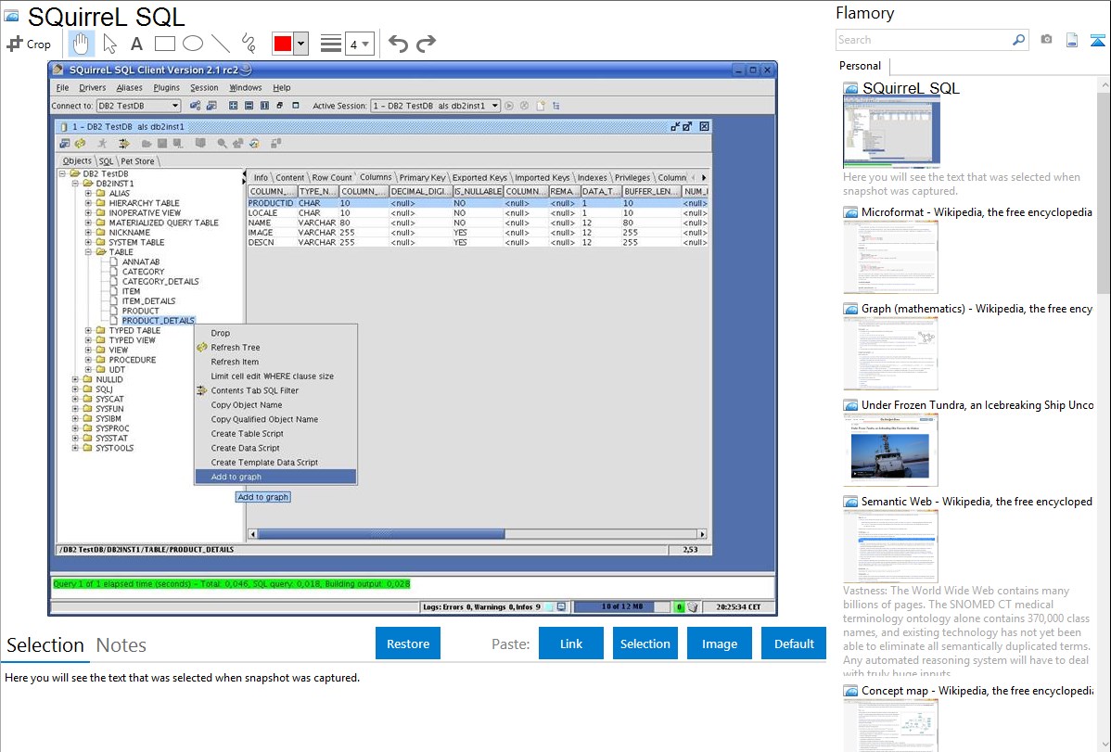This screenshot has height=752, width=1111.
Task: Click the red color swatch
Action: pyautogui.click(x=283, y=44)
